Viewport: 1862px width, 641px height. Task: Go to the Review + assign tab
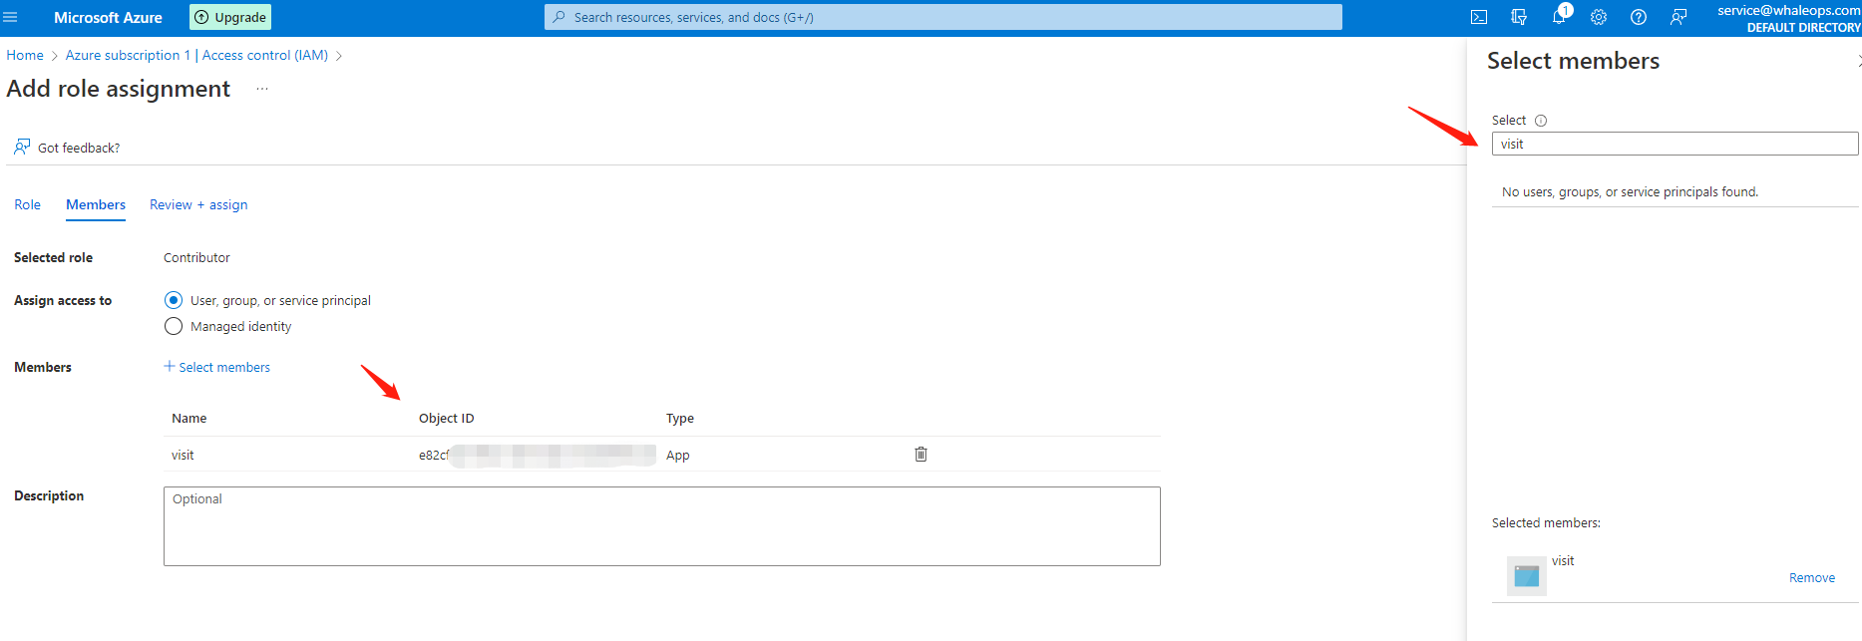click(x=198, y=204)
